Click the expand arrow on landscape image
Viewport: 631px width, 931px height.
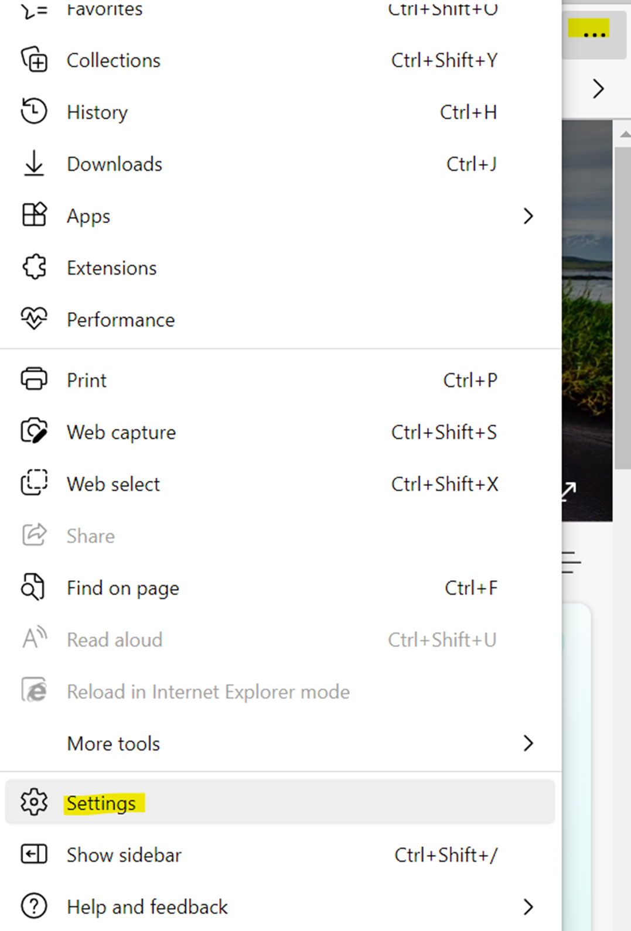(568, 491)
